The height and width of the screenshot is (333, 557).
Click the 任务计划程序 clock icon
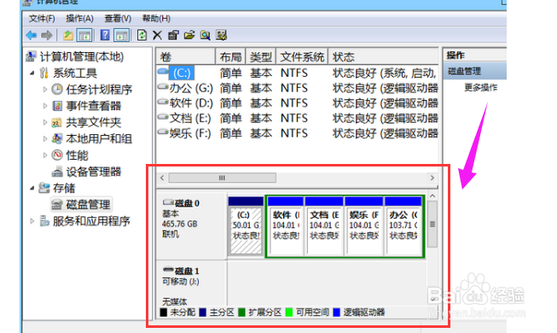[x=57, y=89]
